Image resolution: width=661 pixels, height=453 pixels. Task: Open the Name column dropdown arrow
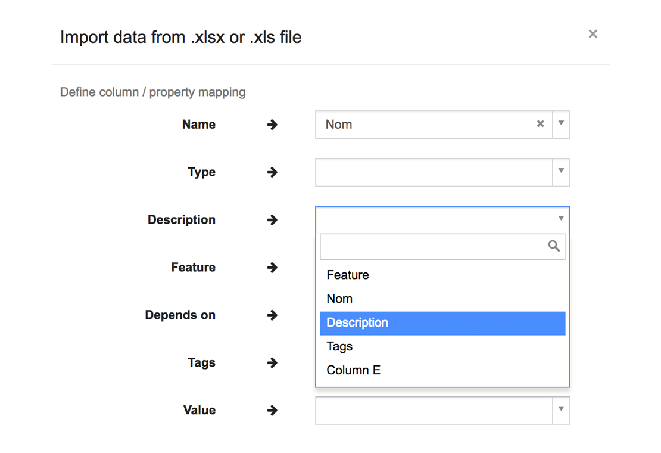point(561,125)
